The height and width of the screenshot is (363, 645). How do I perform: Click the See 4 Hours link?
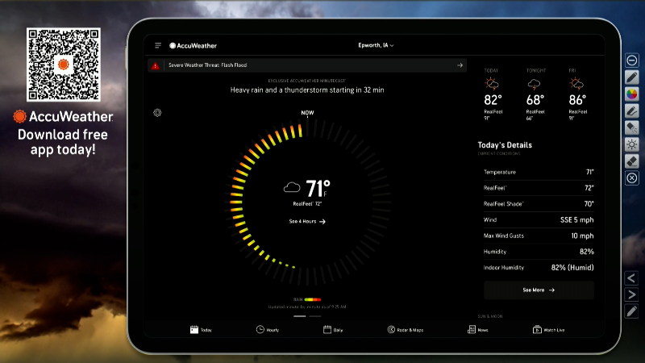click(x=307, y=221)
